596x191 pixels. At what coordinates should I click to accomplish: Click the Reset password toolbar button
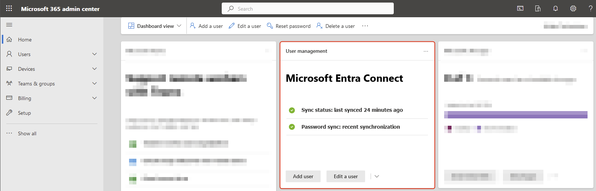(289, 26)
